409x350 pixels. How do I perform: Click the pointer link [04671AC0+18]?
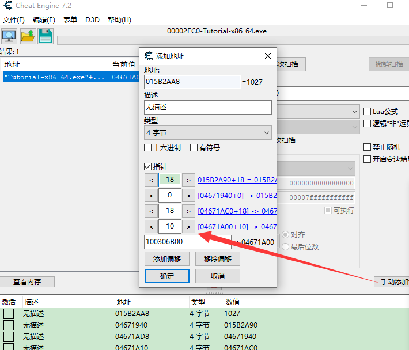click(x=237, y=211)
